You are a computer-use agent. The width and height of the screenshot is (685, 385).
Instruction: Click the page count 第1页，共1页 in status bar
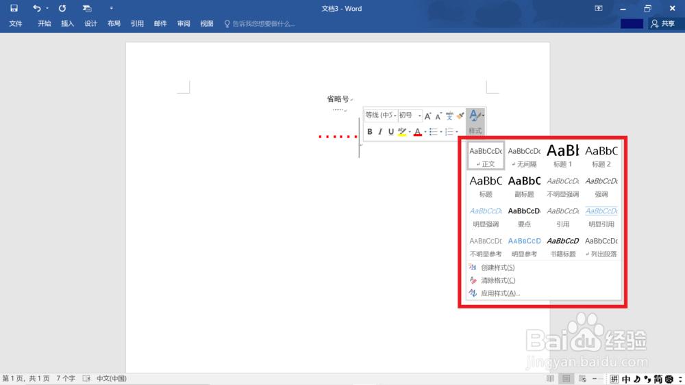(x=26, y=378)
